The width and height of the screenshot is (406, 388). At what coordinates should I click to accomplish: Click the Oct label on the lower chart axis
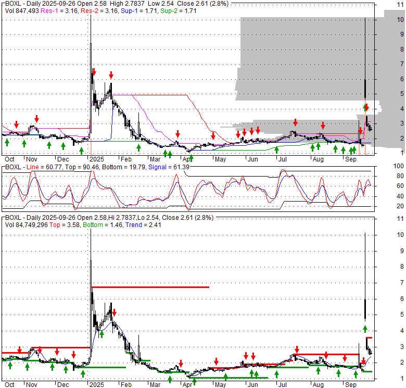tap(9, 385)
